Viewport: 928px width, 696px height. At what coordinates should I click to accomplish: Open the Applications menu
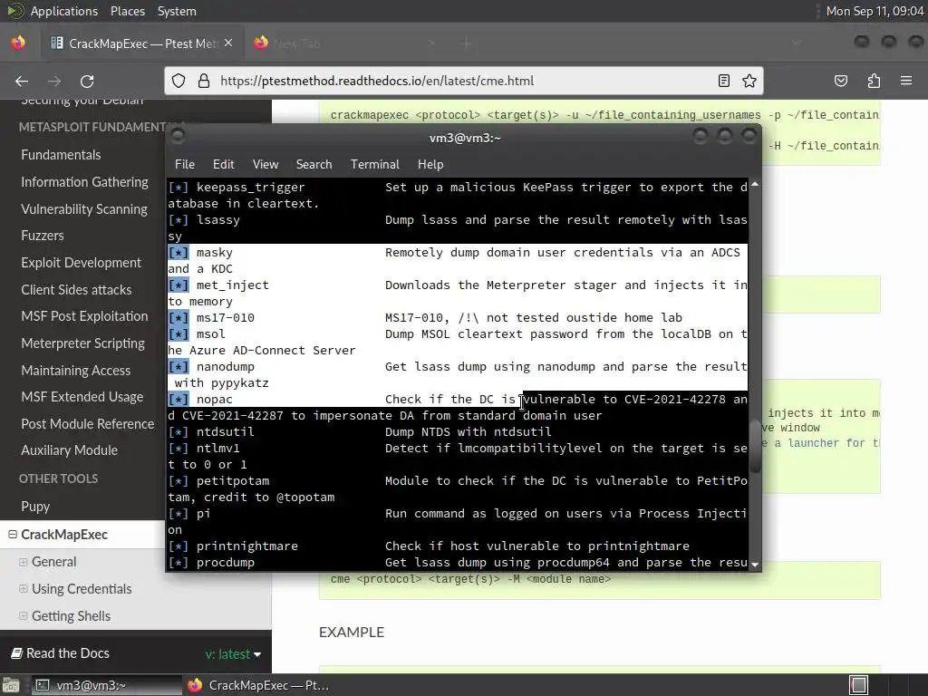64,11
